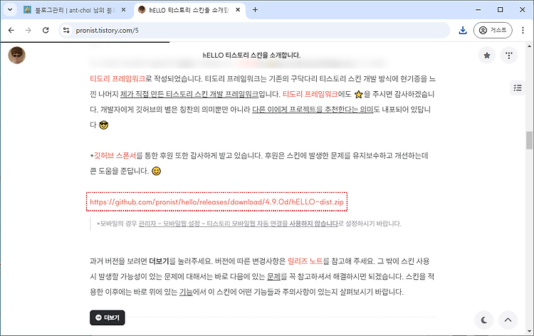This screenshot has height=336, width=534.
Task: Click the smiling emoji after 도움을 준답니다
Action: [156, 171]
